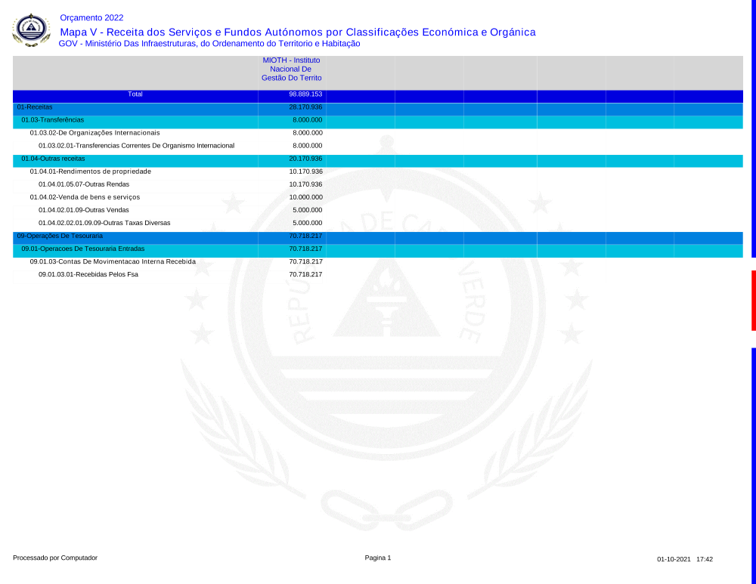The width and height of the screenshot is (756, 584).
Task: Select the '01.03-Transferências' subcategory row
Action: coord(53,120)
